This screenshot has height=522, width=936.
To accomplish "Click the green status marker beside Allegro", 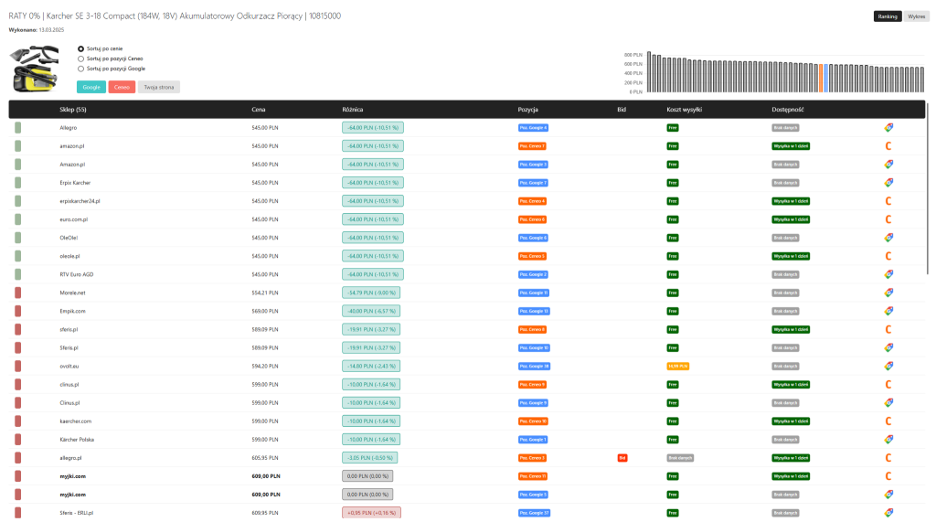I will 18,128.
